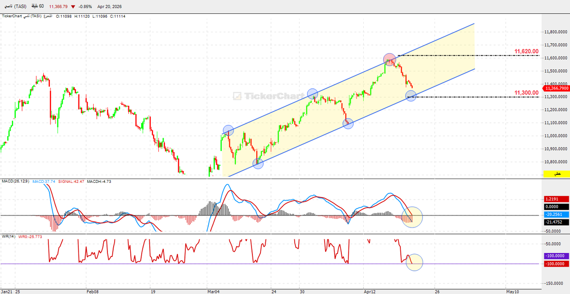Click the red -100.0000 Williams %R tag
This screenshot has height=294, width=570.
(x=556, y=264)
